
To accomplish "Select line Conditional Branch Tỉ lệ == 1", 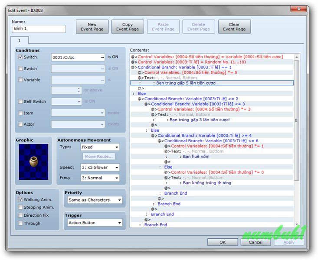I will 212,67.
